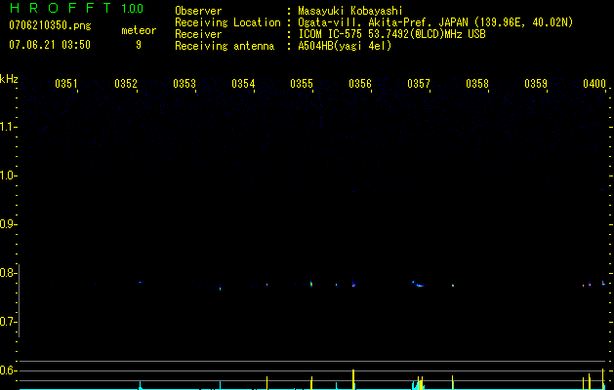Click the meteor echo just before 0356
This screenshot has height=390, width=614.
[353, 284]
